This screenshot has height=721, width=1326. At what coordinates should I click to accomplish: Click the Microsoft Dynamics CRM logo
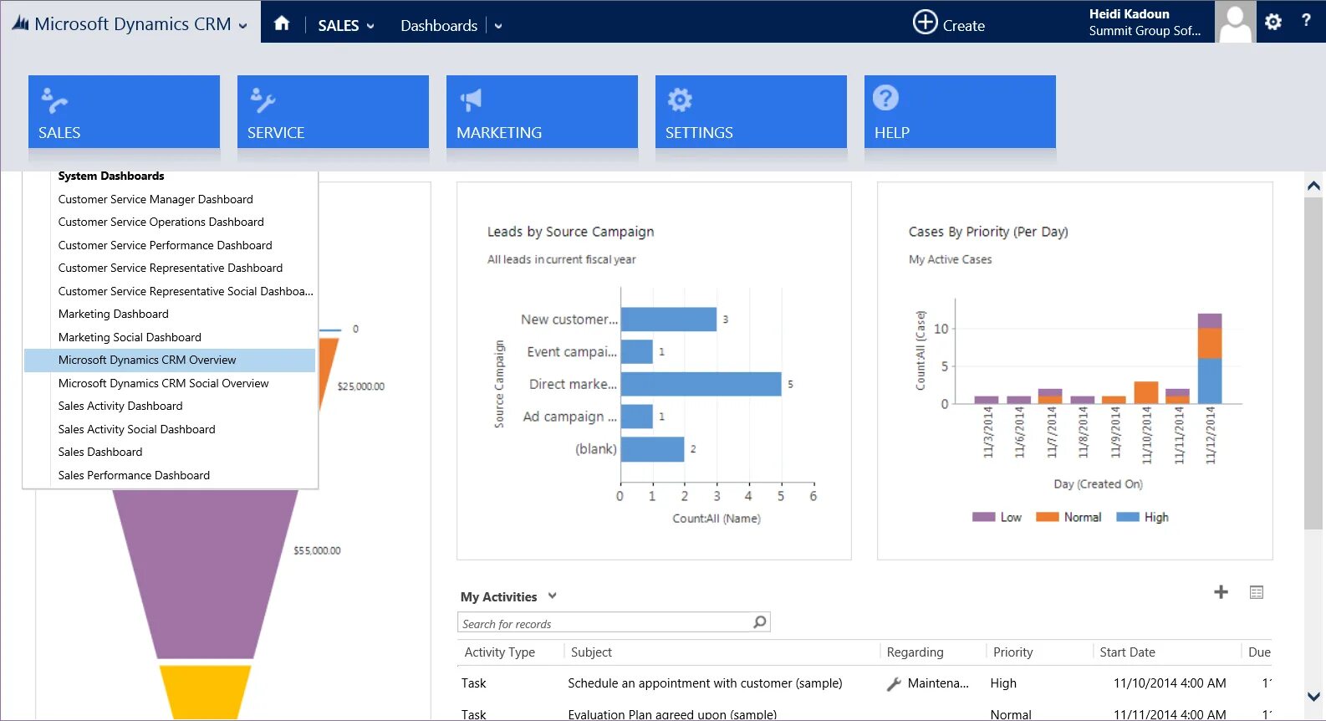pos(20,23)
